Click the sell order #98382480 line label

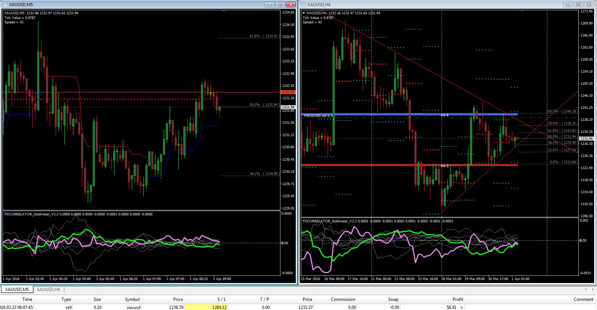point(317,116)
